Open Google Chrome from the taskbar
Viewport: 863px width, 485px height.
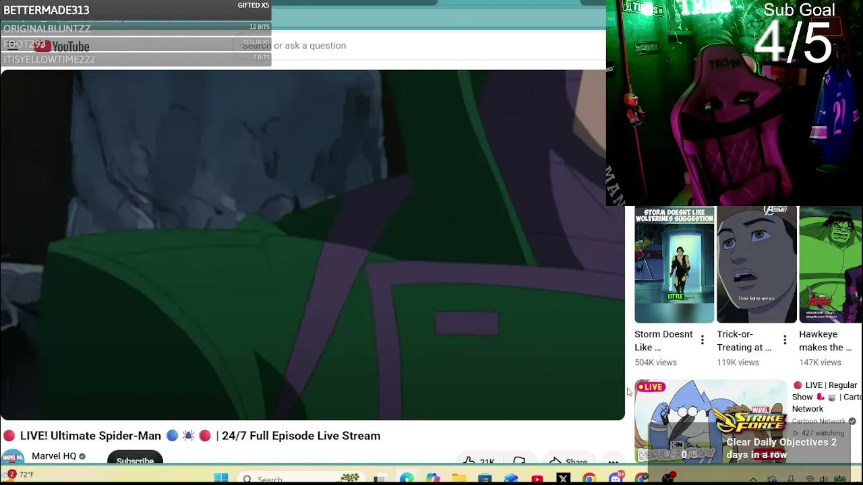(x=589, y=478)
